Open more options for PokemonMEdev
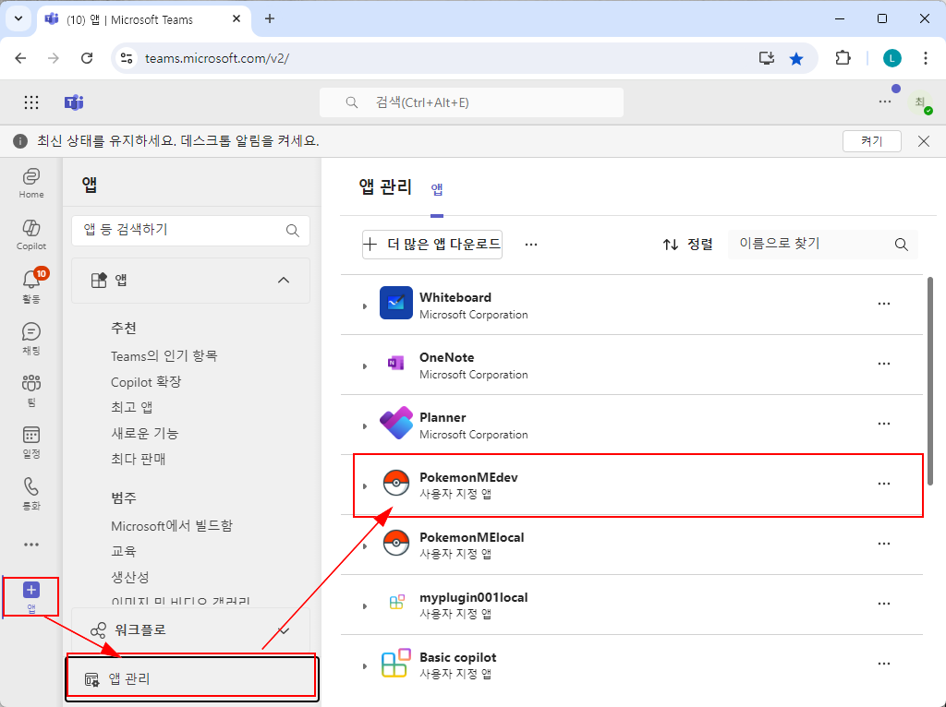This screenshot has width=946, height=707. click(884, 484)
